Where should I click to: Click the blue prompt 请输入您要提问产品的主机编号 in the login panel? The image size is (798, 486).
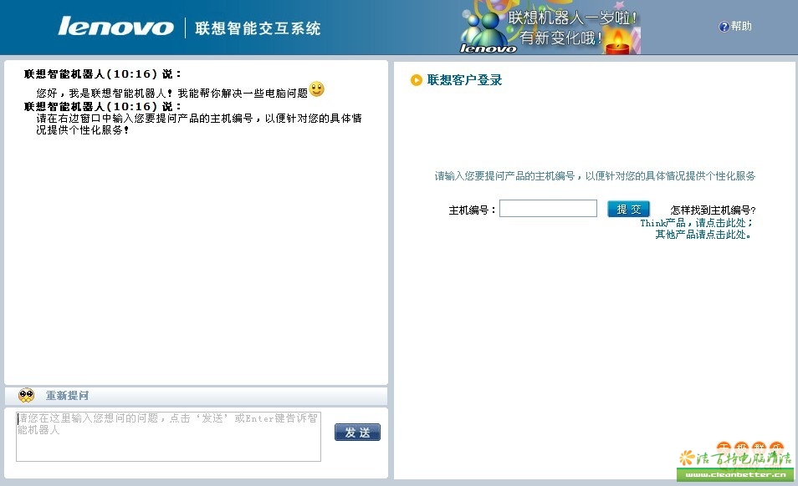tap(595, 176)
